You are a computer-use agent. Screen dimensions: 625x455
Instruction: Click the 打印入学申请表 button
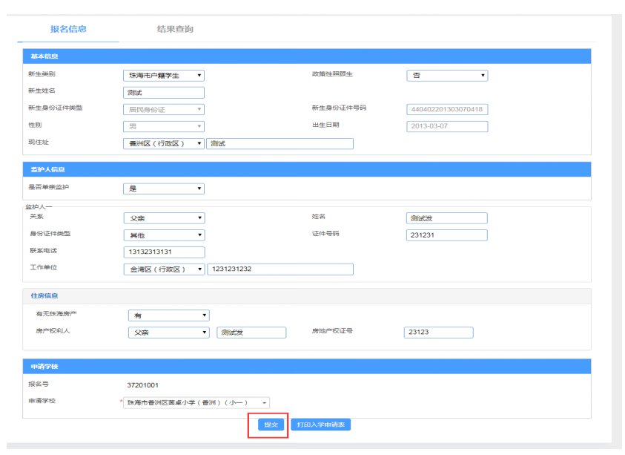coord(320,425)
